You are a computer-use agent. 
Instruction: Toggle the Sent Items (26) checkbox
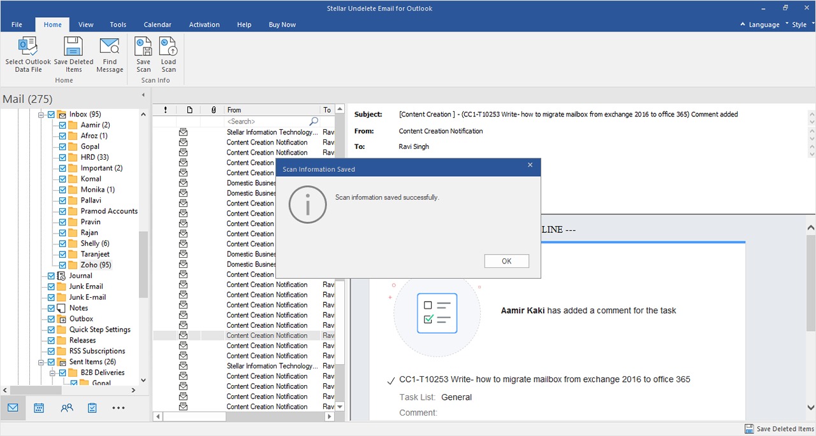pyautogui.click(x=51, y=362)
